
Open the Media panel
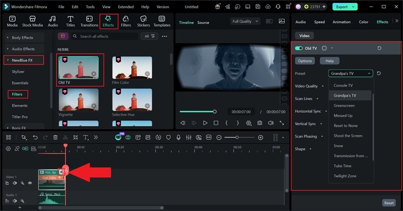tap(12, 21)
